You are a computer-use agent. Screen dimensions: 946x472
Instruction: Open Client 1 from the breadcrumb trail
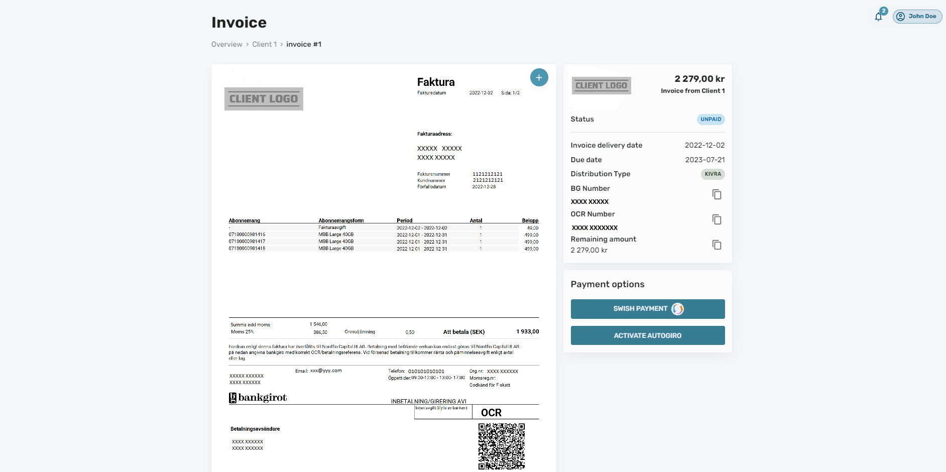(x=265, y=44)
